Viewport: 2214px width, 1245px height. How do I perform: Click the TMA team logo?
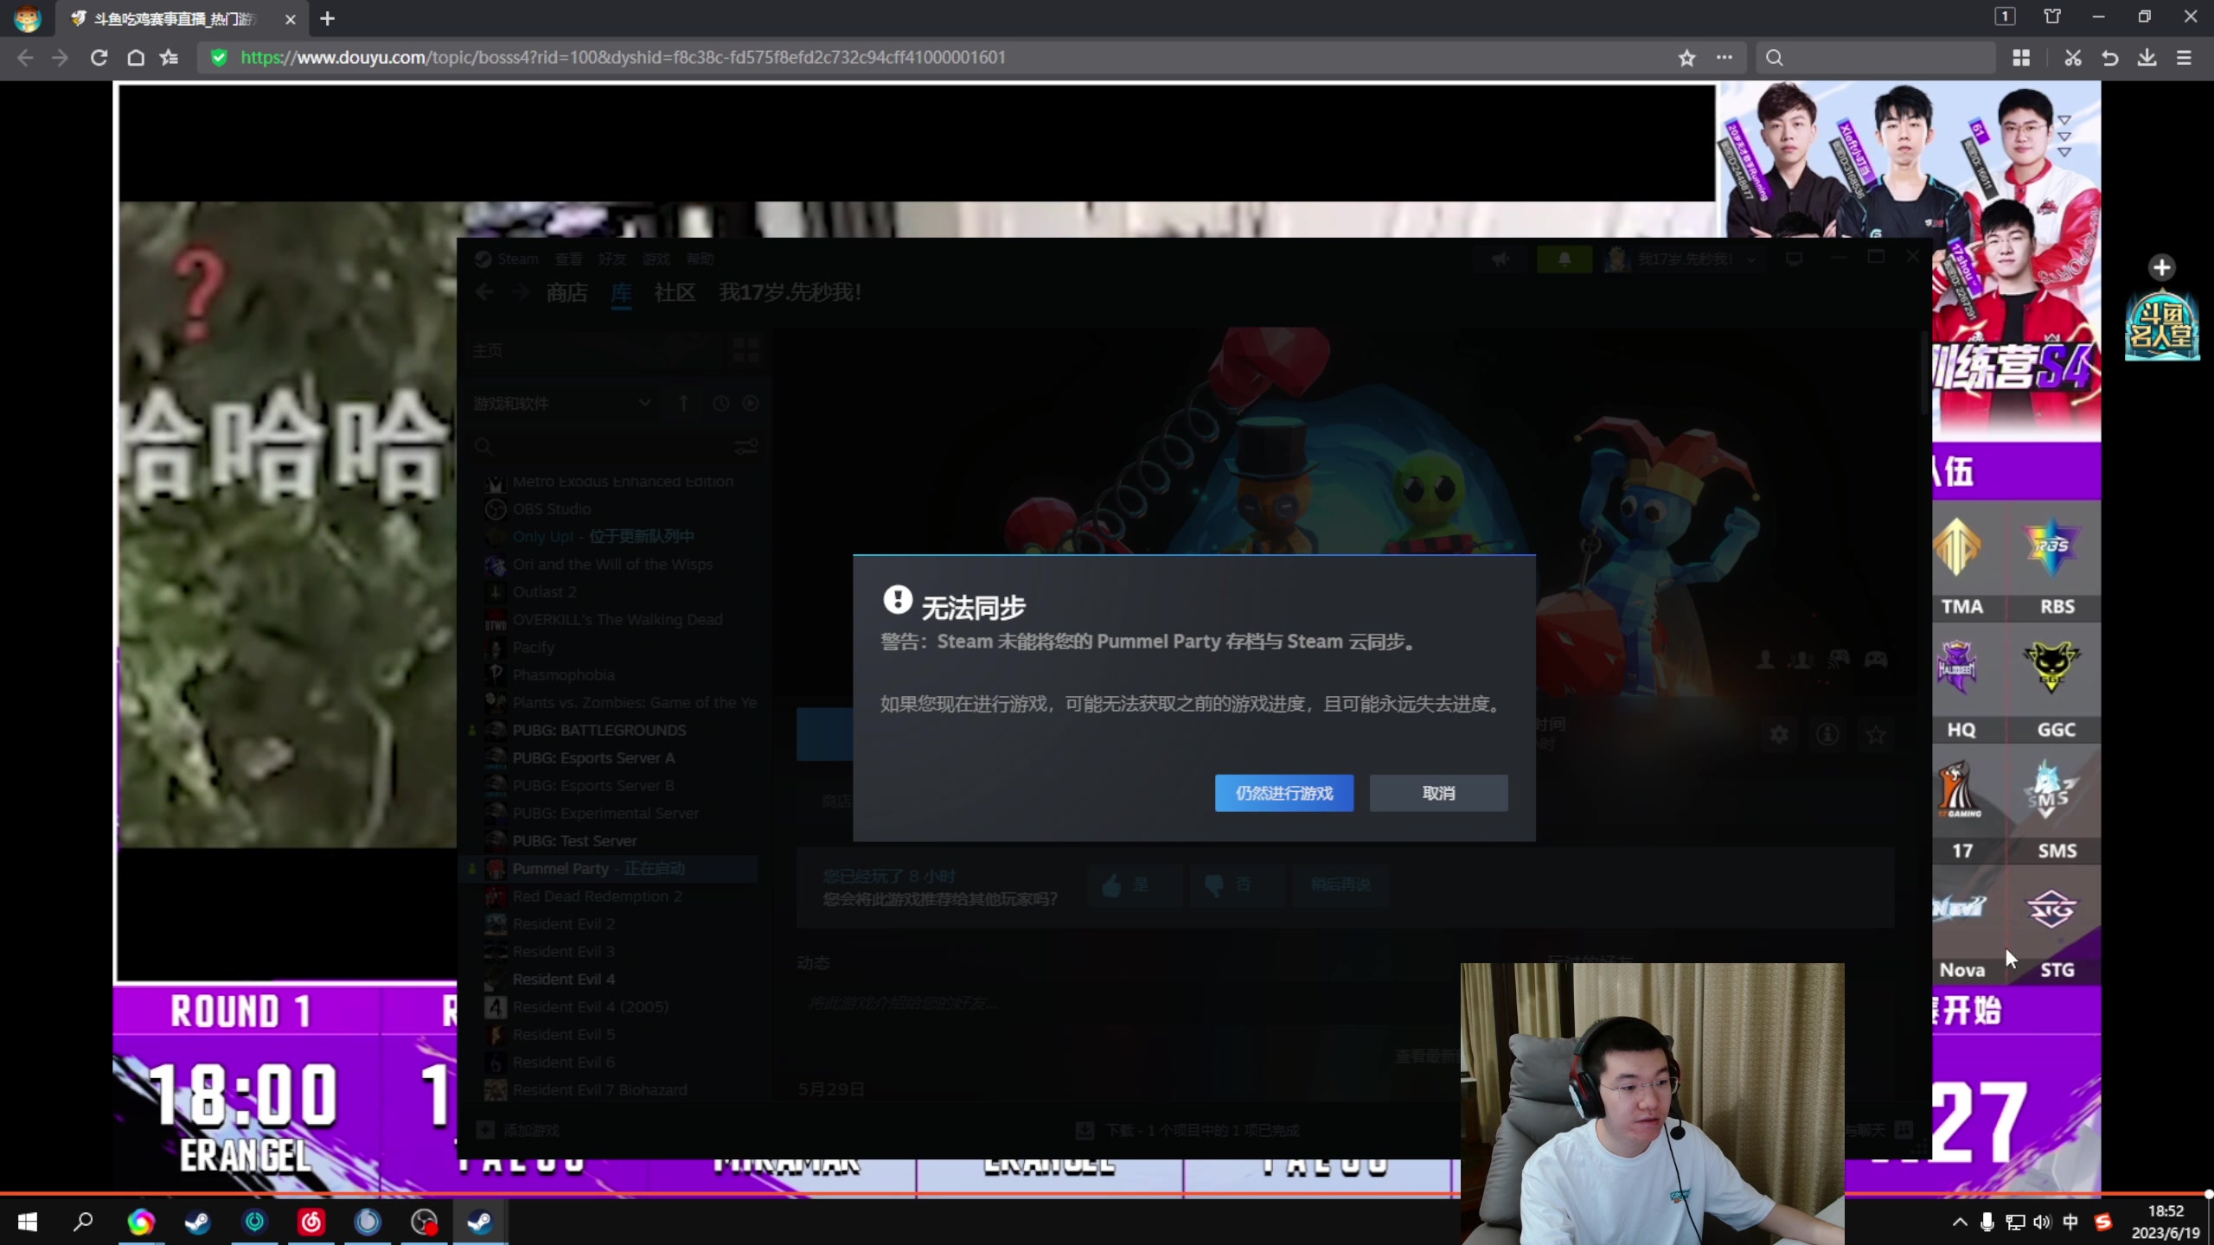[x=1958, y=546]
